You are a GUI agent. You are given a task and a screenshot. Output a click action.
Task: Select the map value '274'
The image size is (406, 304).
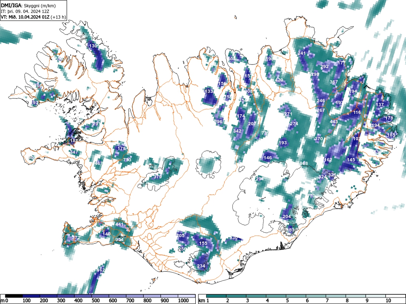point(294,124)
